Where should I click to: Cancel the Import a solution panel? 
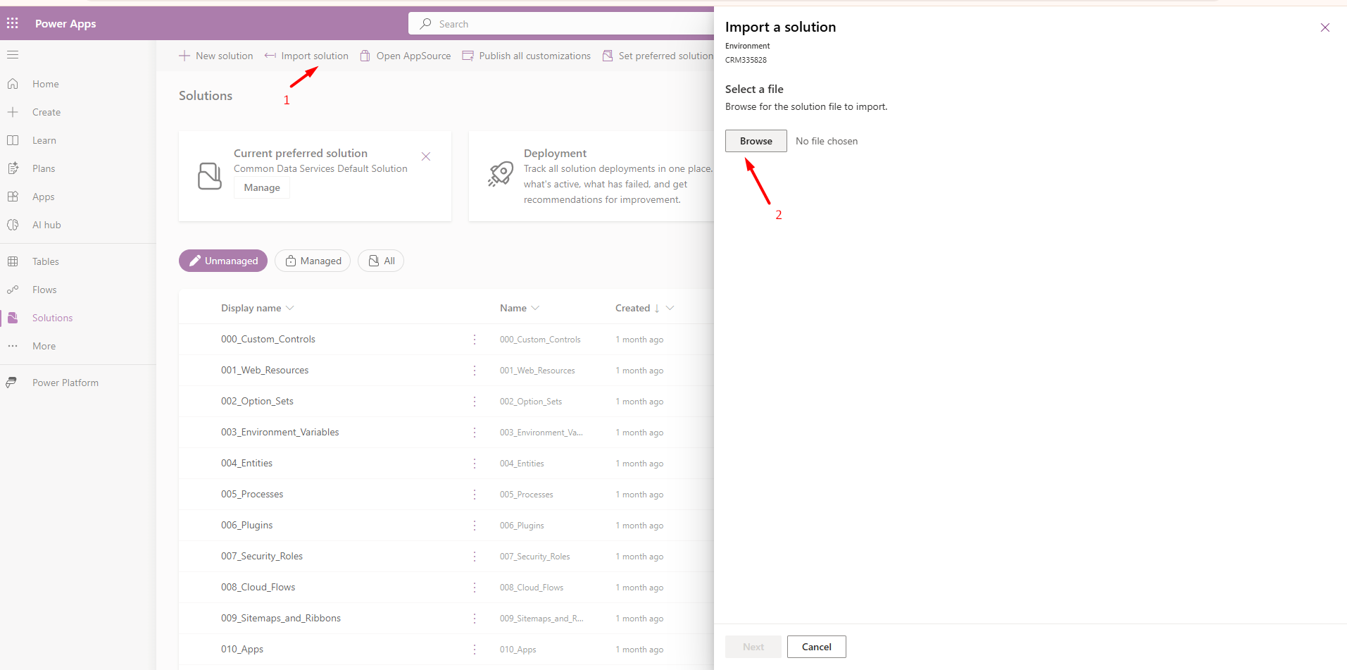point(816,647)
